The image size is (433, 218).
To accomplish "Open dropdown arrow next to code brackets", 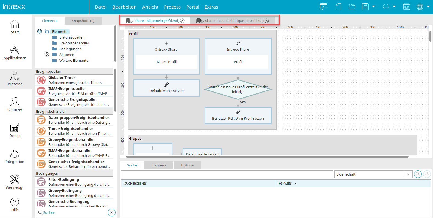I will point(394,7).
